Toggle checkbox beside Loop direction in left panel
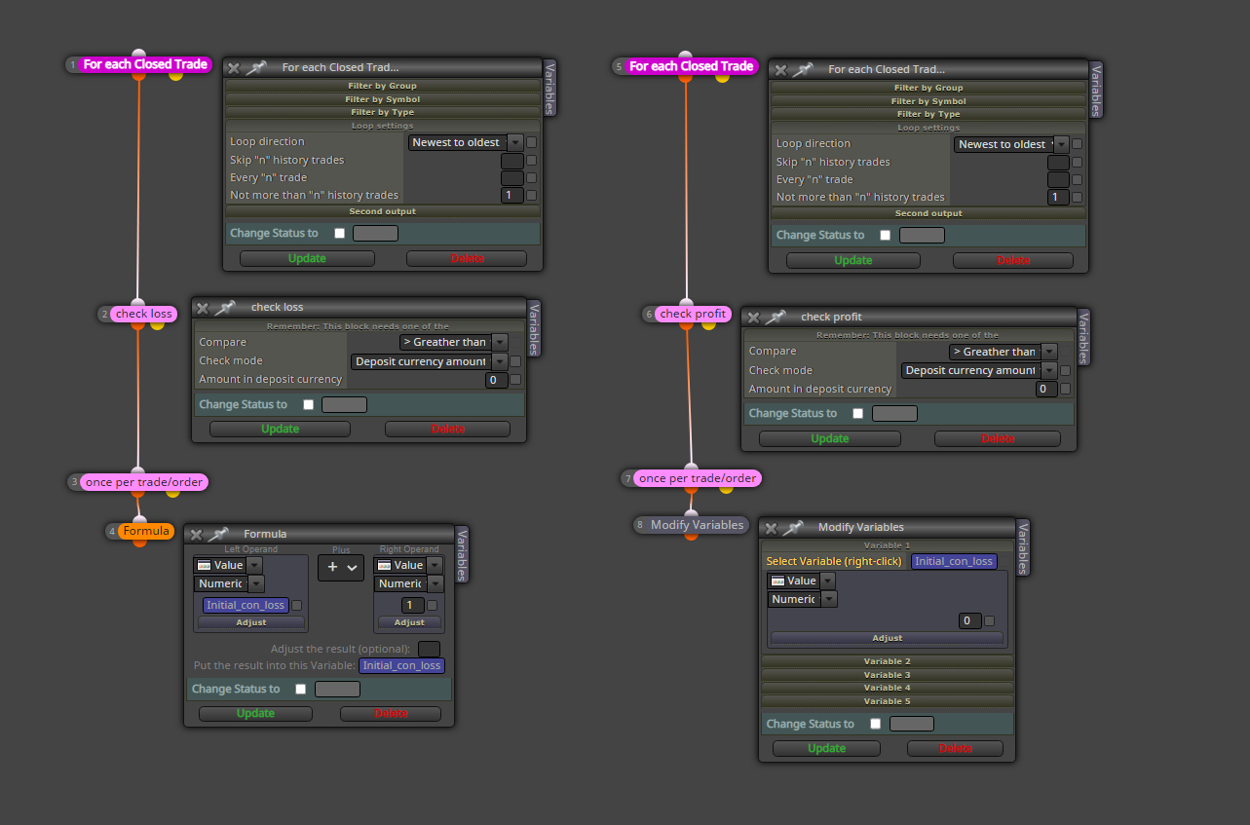Image resolution: width=1250 pixels, height=825 pixels. (531, 142)
